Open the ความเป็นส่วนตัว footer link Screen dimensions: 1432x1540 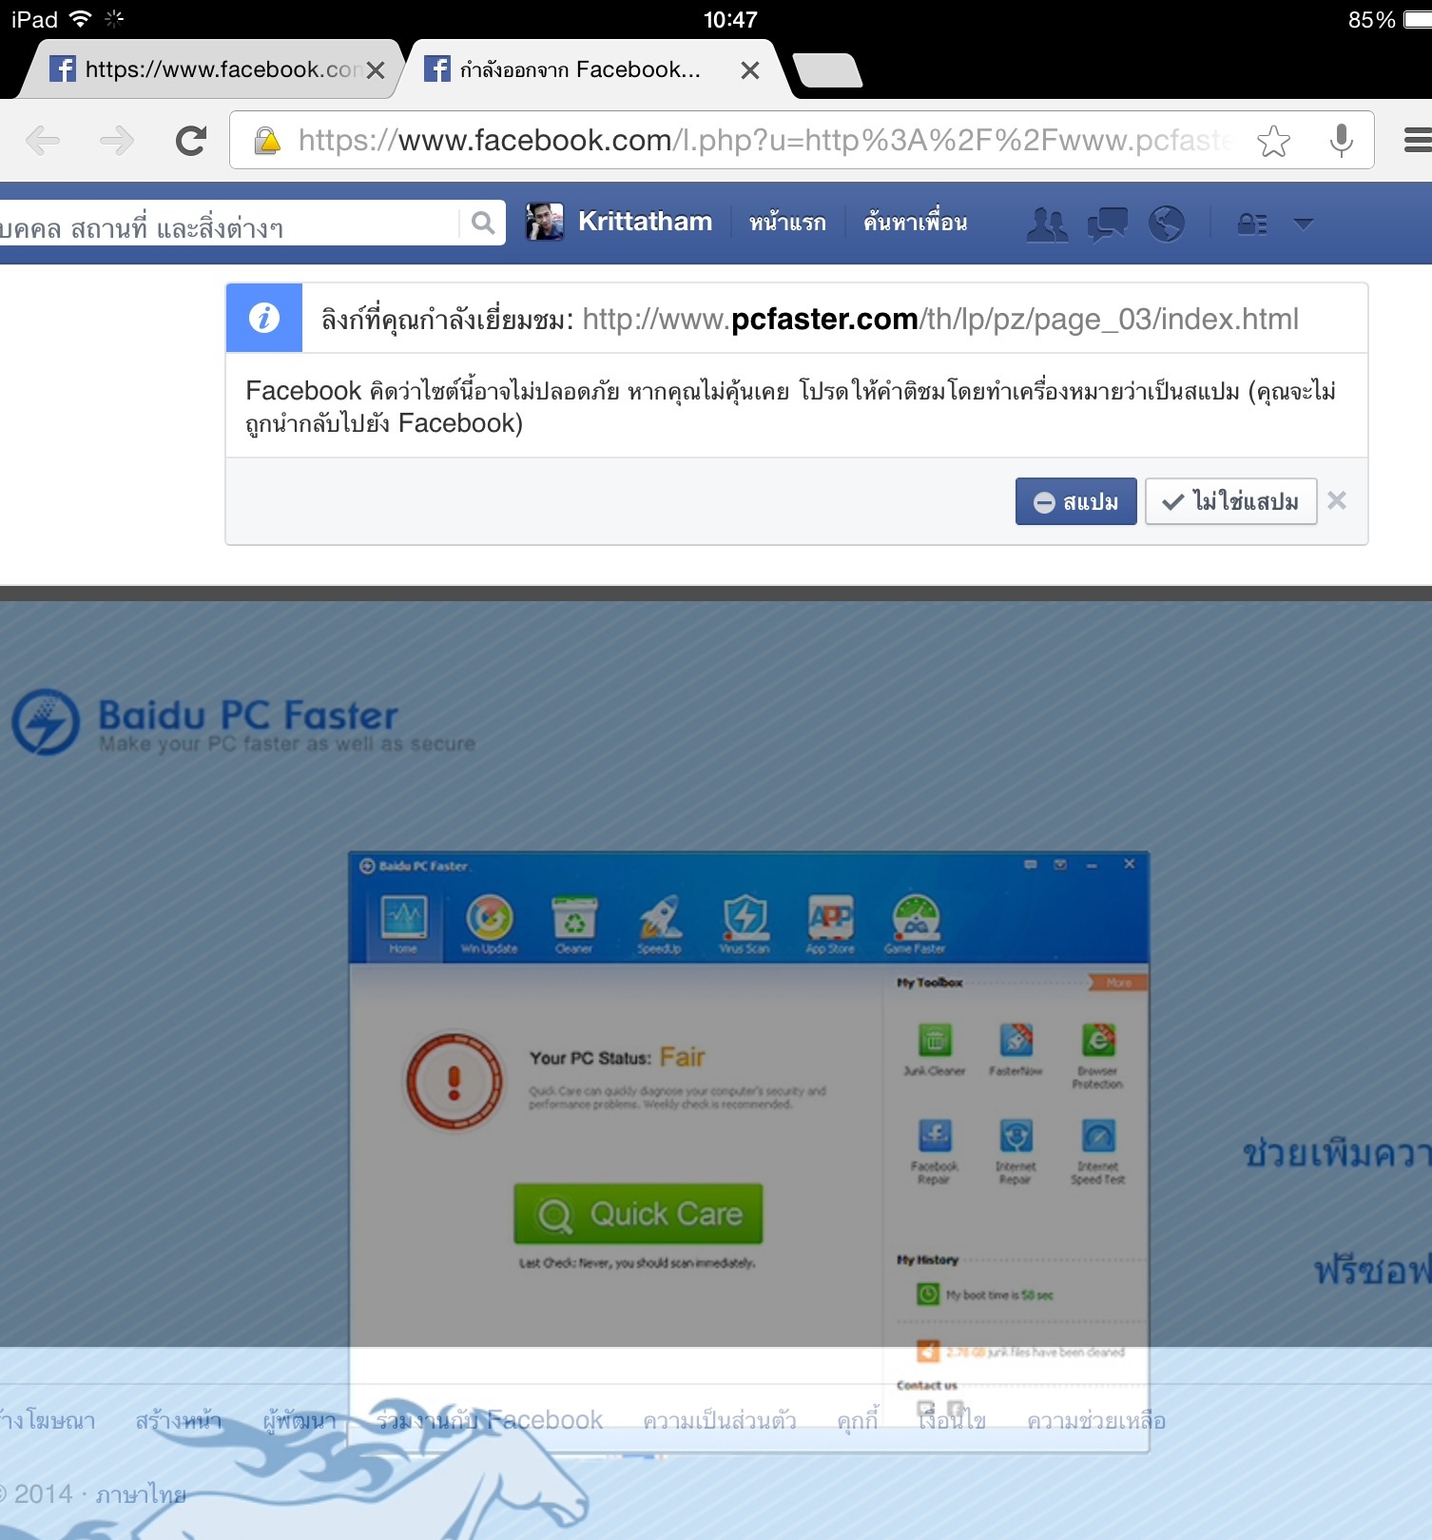click(720, 1421)
